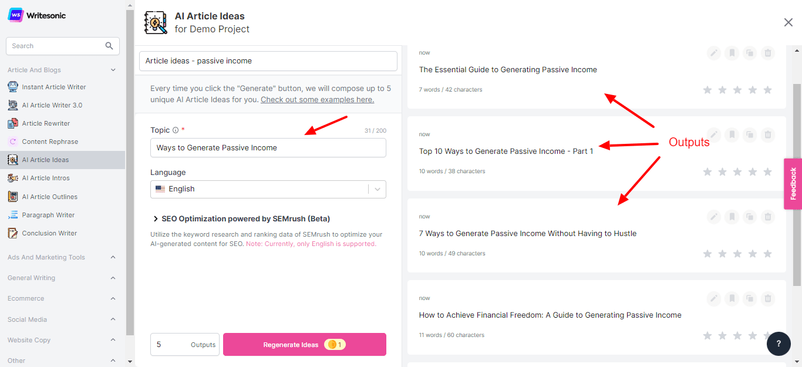Open Article Rewriter in sidebar

[x=46, y=123]
